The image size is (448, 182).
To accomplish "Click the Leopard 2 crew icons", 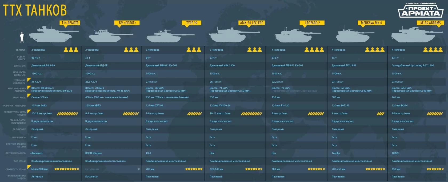I will click(314, 50).
